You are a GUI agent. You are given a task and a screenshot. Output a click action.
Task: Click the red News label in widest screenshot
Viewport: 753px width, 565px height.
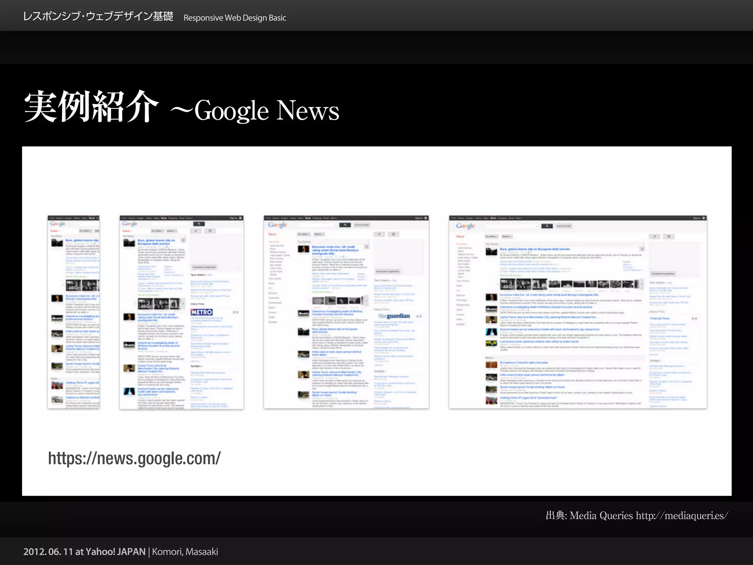pyautogui.click(x=460, y=237)
